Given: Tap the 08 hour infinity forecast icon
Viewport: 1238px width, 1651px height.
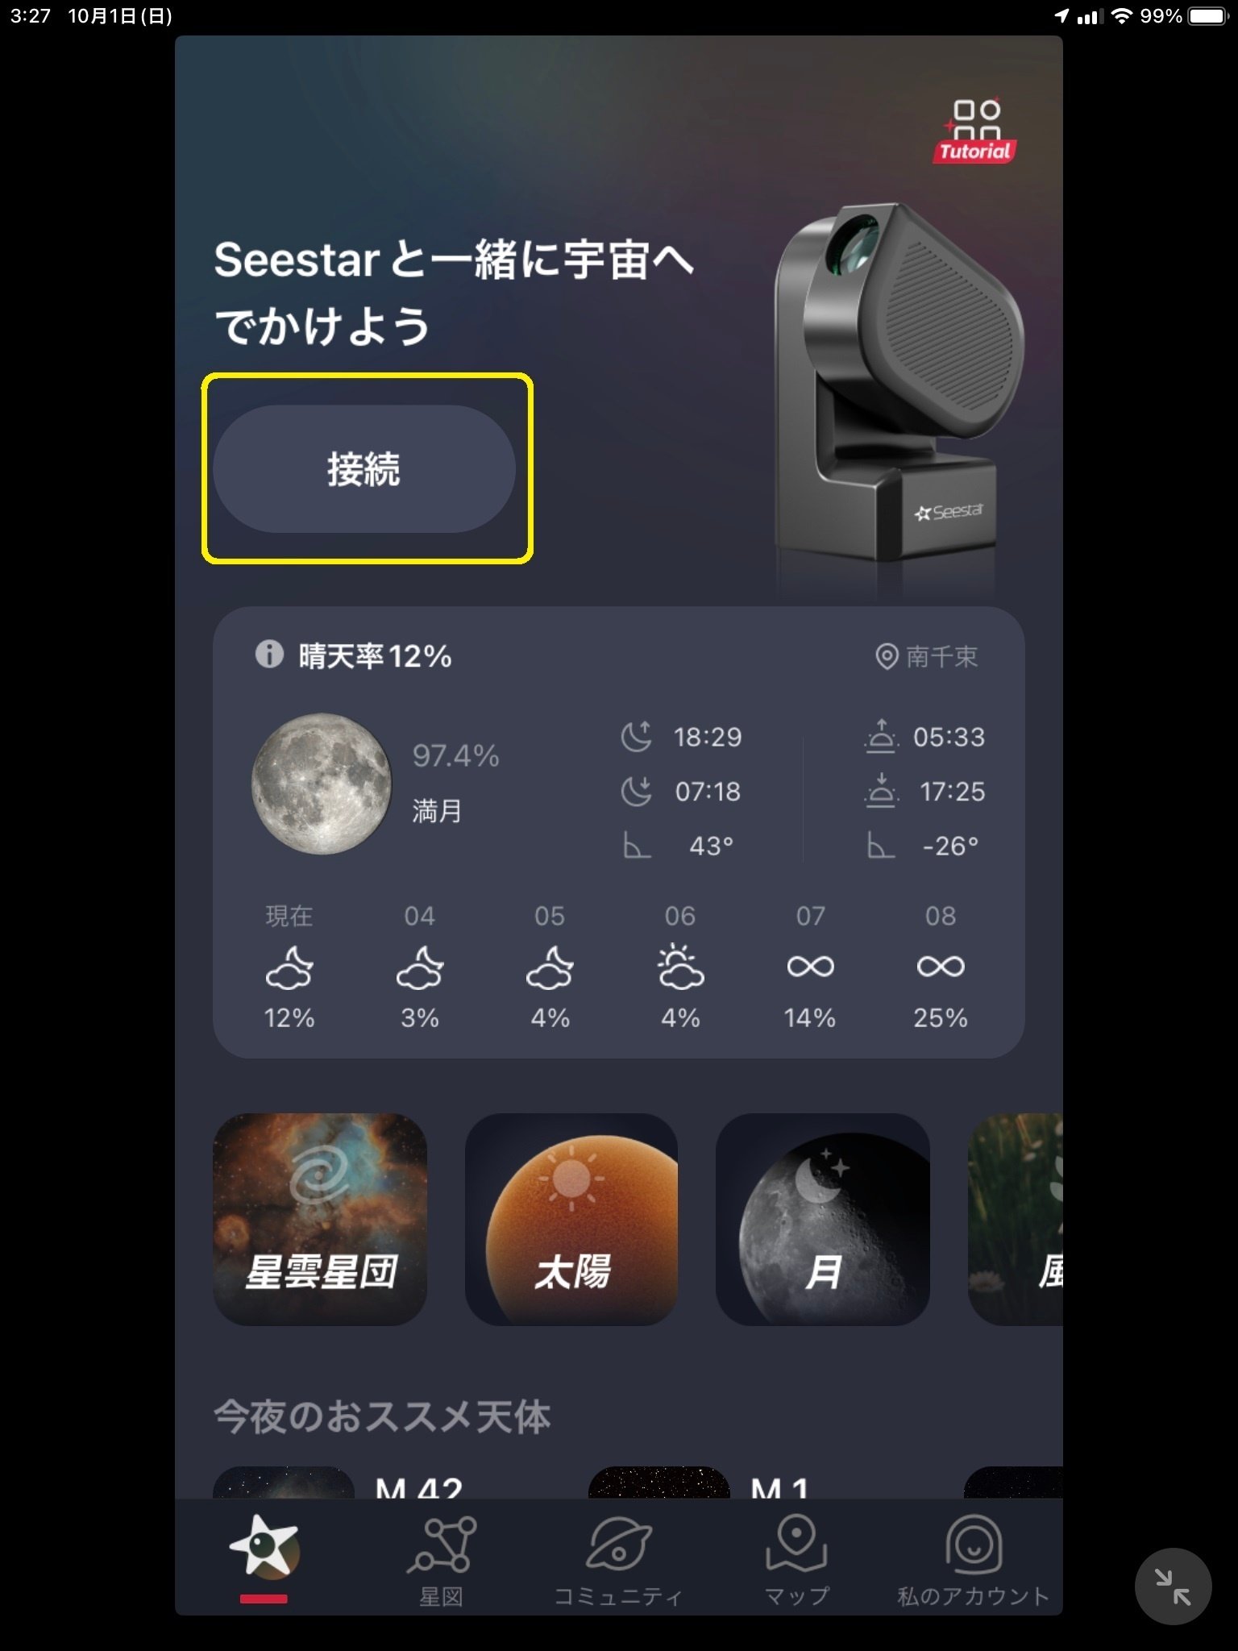Looking at the screenshot, I should click(941, 966).
